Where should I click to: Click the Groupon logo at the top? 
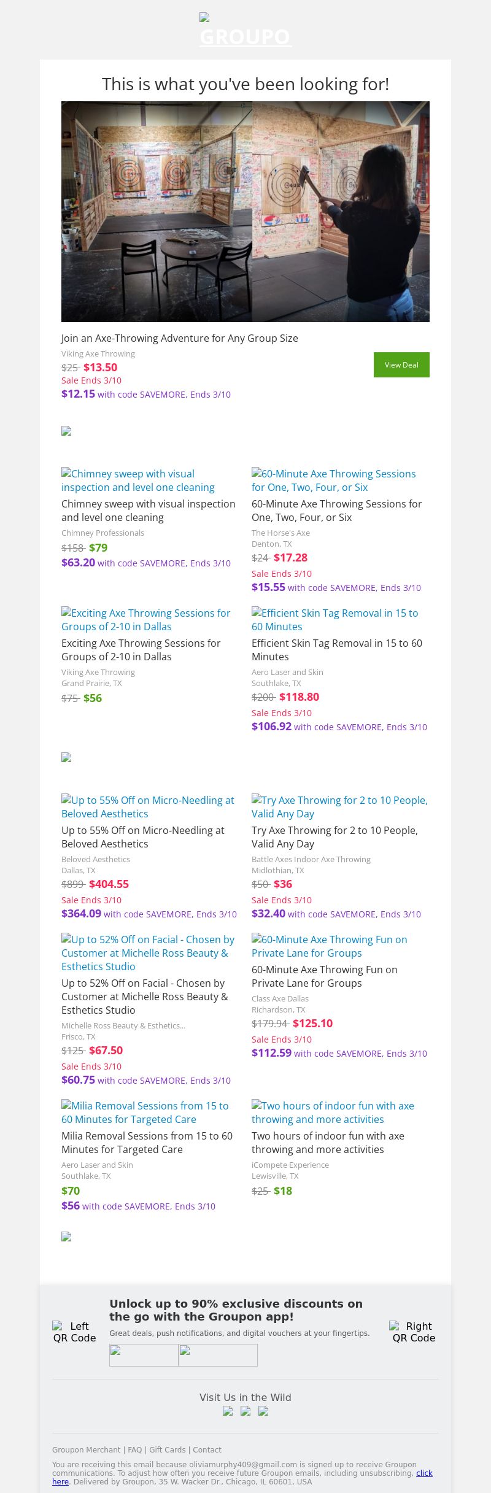coord(245,31)
